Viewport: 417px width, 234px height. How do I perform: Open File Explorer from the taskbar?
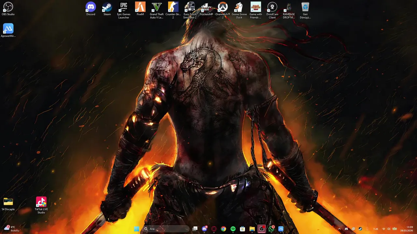[x=252, y=229]
